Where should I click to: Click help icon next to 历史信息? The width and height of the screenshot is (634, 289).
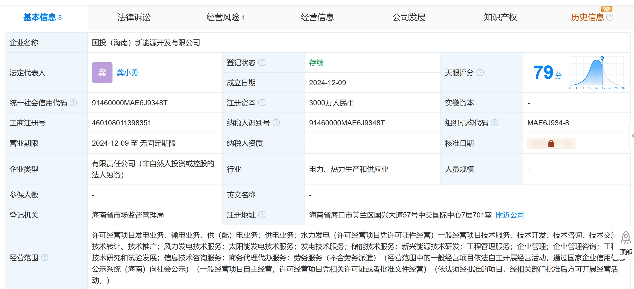tap(610, 17)
